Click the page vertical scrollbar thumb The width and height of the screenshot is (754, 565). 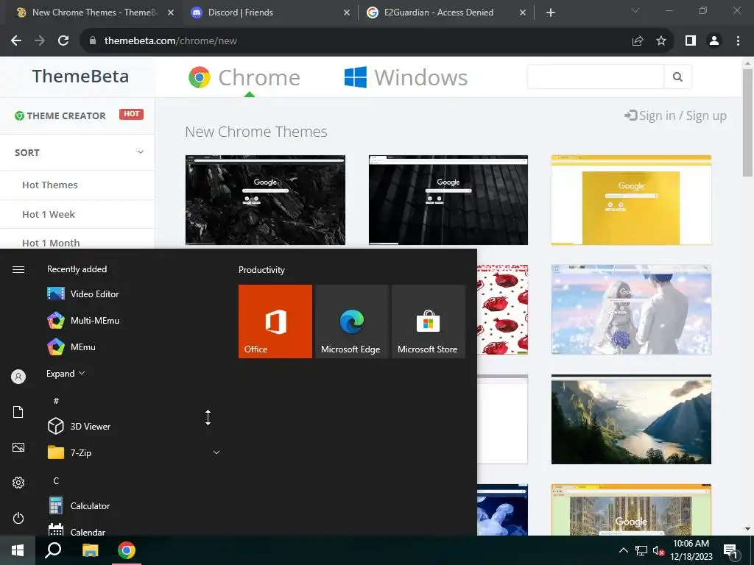(x=747, y=123)
